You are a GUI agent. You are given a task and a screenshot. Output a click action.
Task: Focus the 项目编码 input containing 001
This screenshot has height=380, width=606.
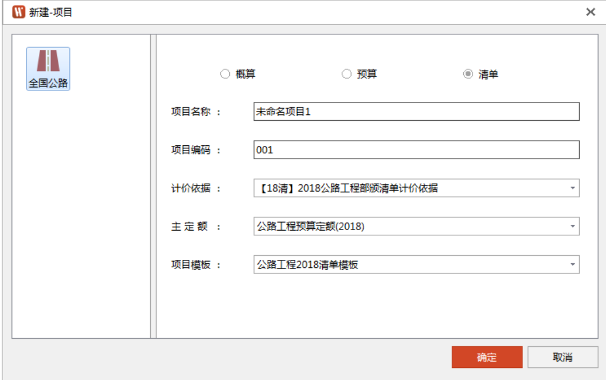(416, 150)
